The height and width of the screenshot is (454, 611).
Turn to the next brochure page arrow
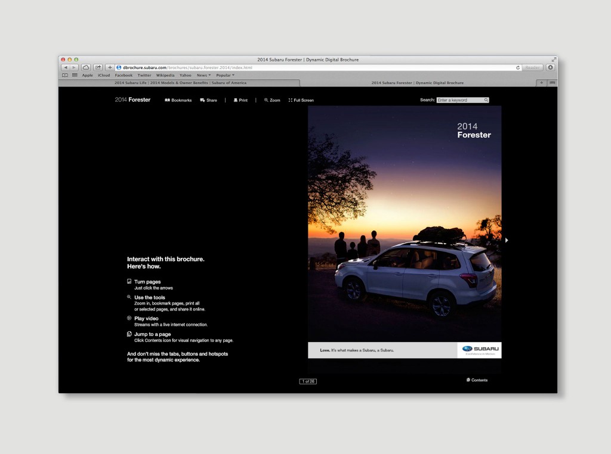coord(507,241)
